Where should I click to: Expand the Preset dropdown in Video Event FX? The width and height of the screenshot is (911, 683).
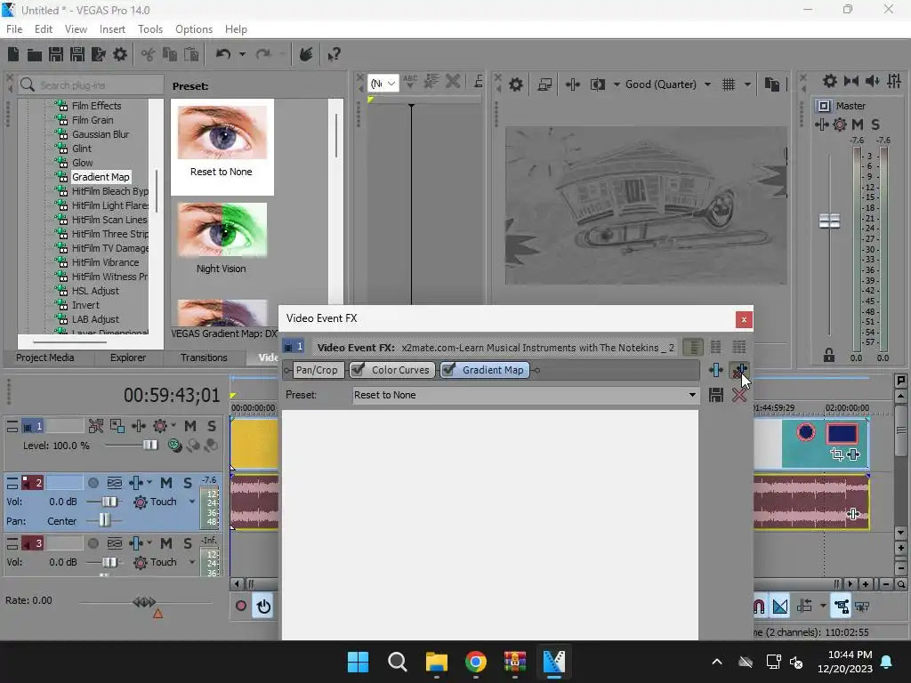(x=692, y=395)
